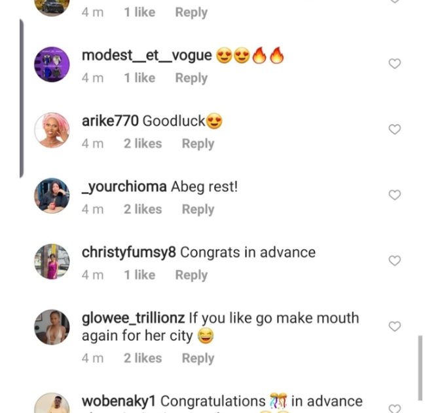Reply to glowee_trillionz's comment
The height and width of the screenshot is (413, 442).
(198, 358)
